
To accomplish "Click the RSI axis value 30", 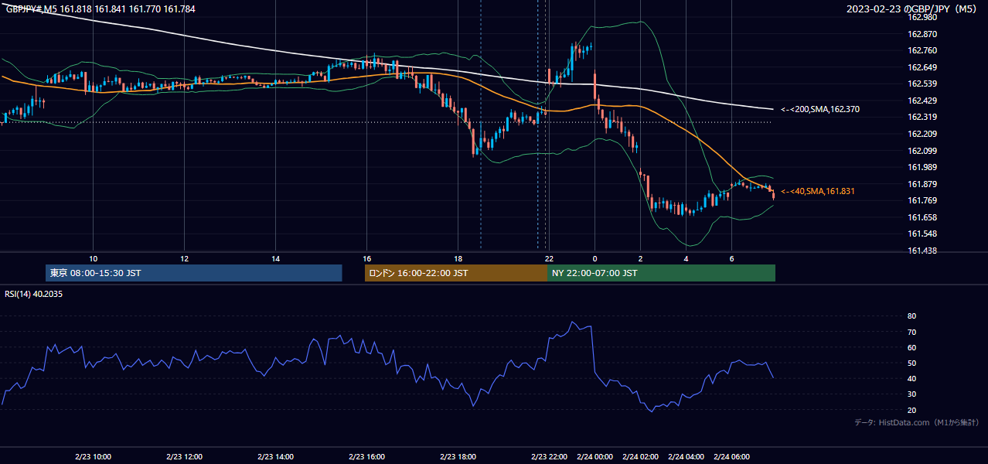I will coord(911,394).
